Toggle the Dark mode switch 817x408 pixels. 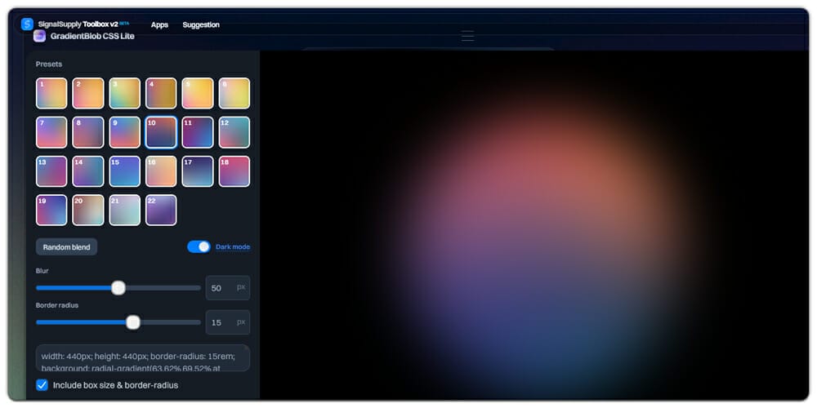(x=199, y=246)
